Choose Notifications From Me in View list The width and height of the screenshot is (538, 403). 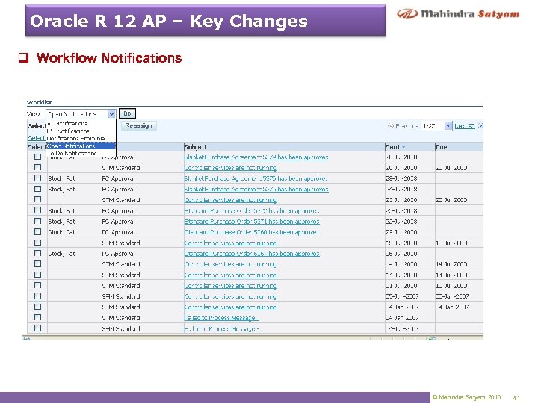pyautogui.click(x=75, y=139)
